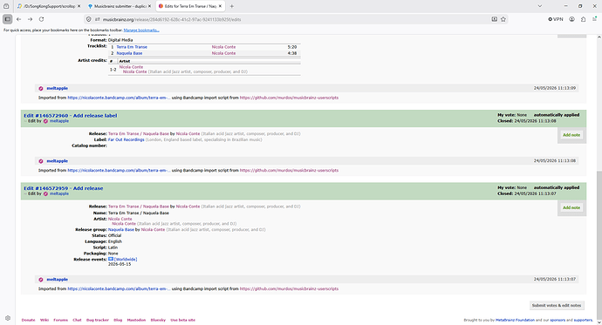Open Worldwide release event link
Image resolution: width=602 pixels, height=325 pixels.
(126, 260)
